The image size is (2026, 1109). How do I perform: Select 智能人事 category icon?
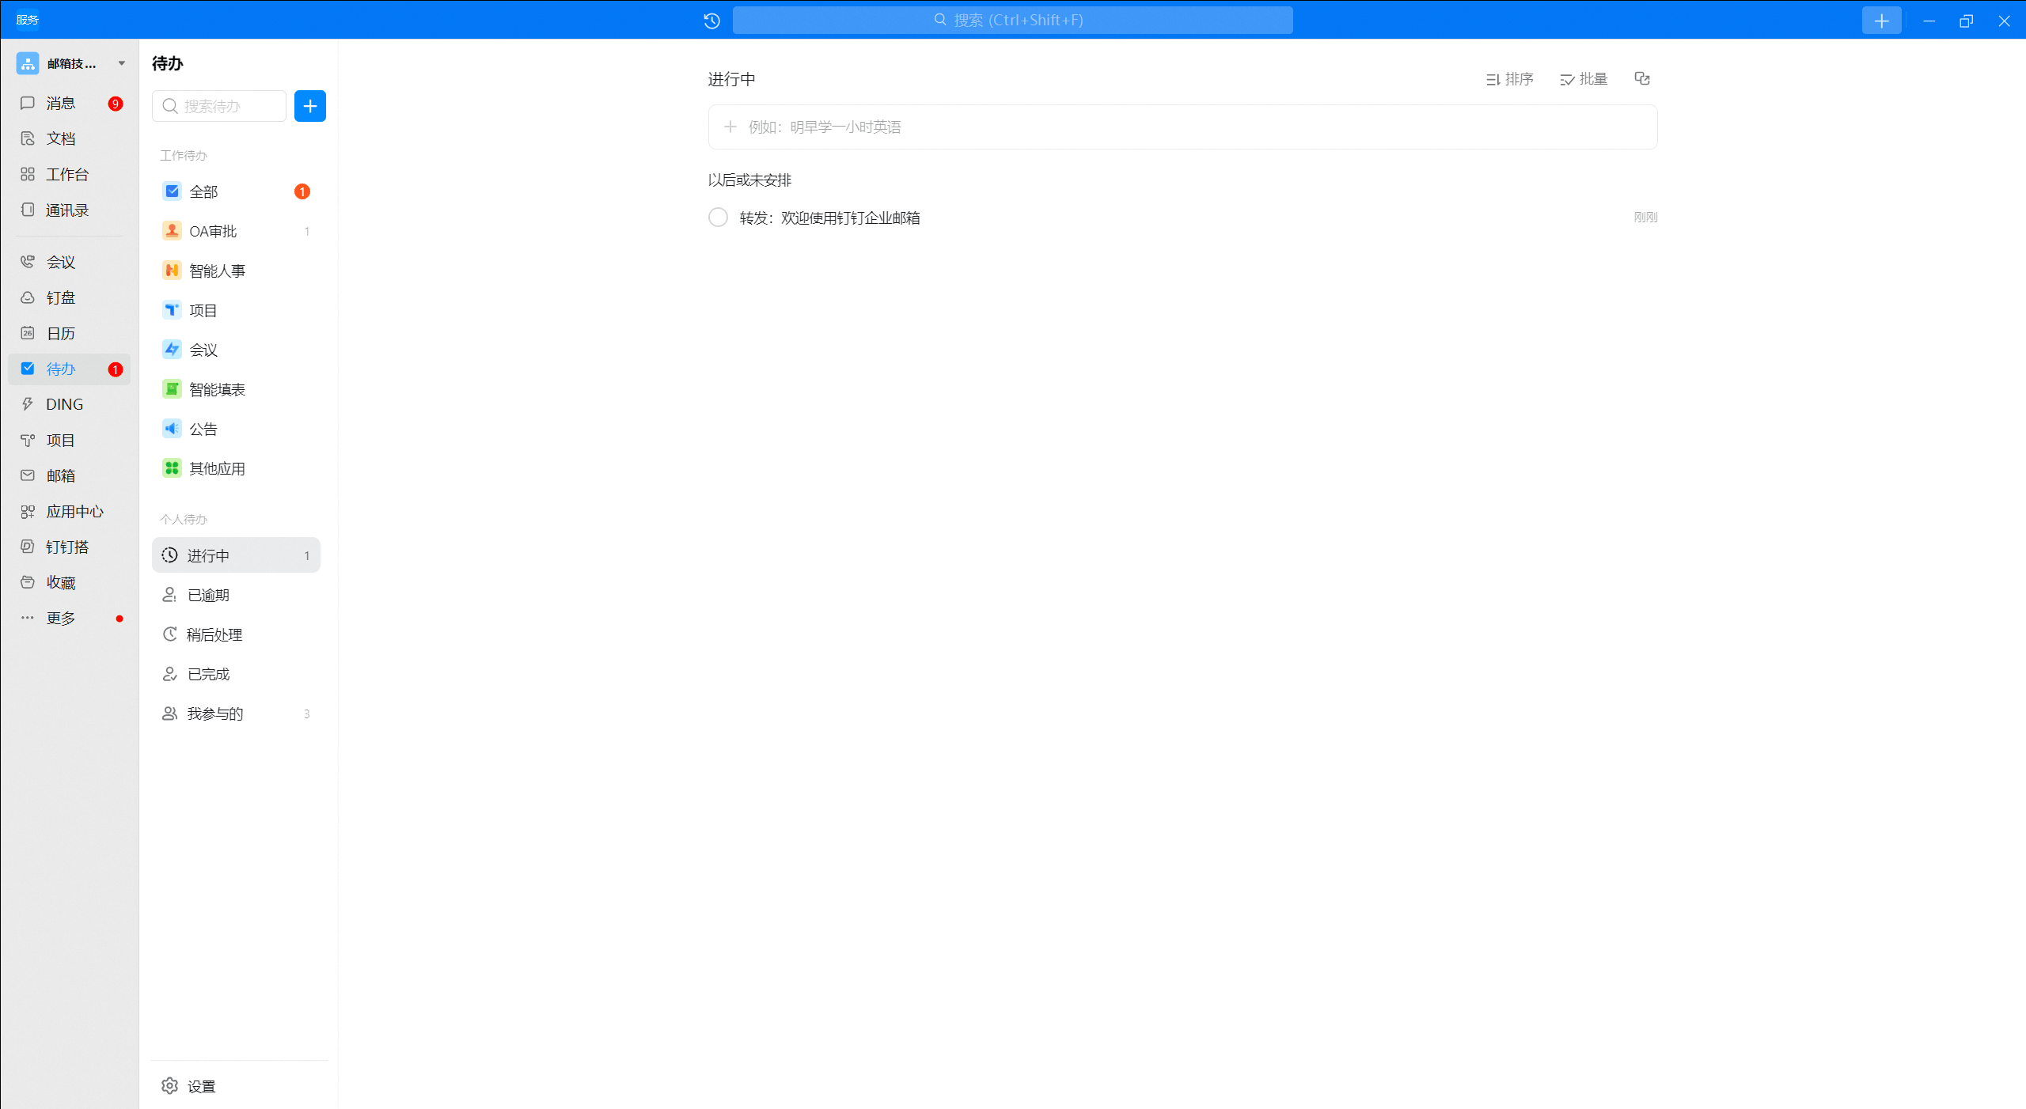click(x=172, y=271)
